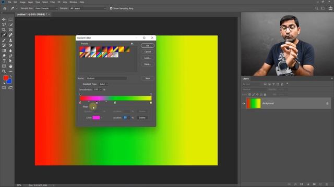Select the Horizontal Type tool
The width and height of the screenshot is (334, 187).
coord(4,61)
